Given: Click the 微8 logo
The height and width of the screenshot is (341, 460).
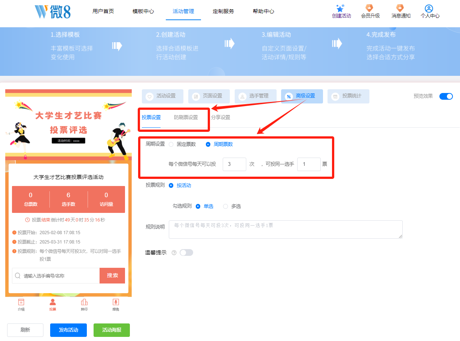Looking at the screenshot, I should tap(52, 11).
